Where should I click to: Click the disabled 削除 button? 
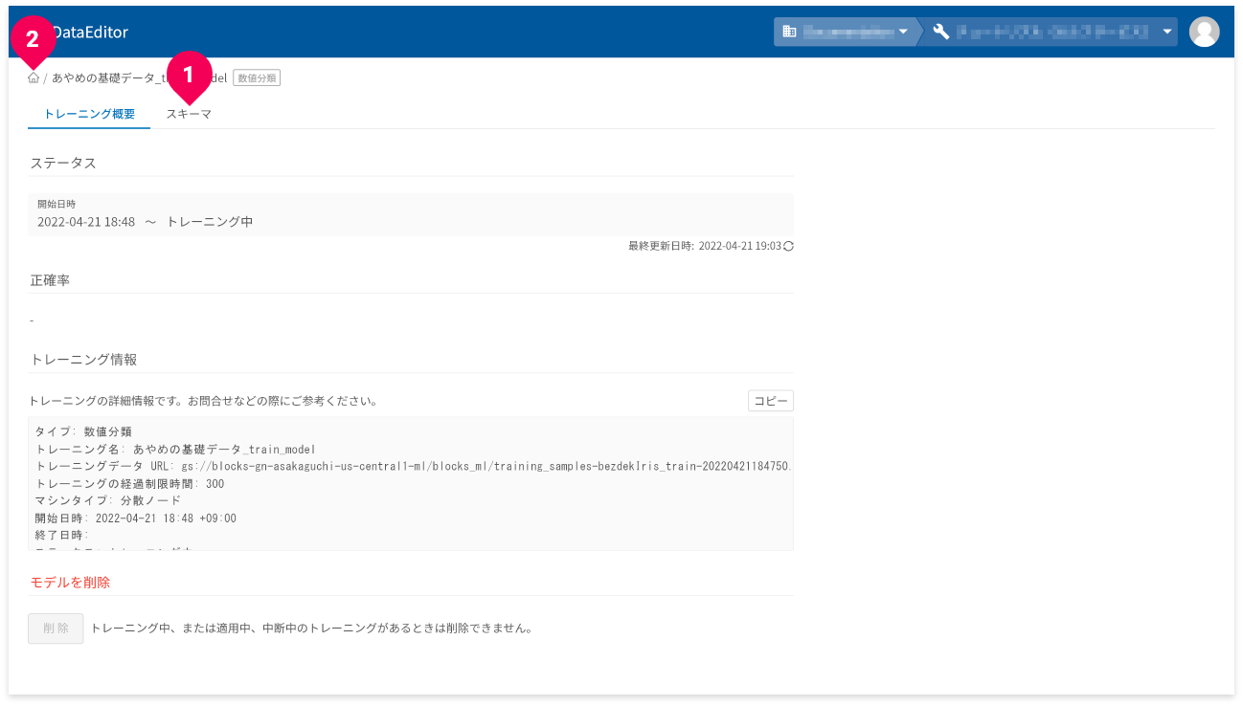[x=56, y=629]
